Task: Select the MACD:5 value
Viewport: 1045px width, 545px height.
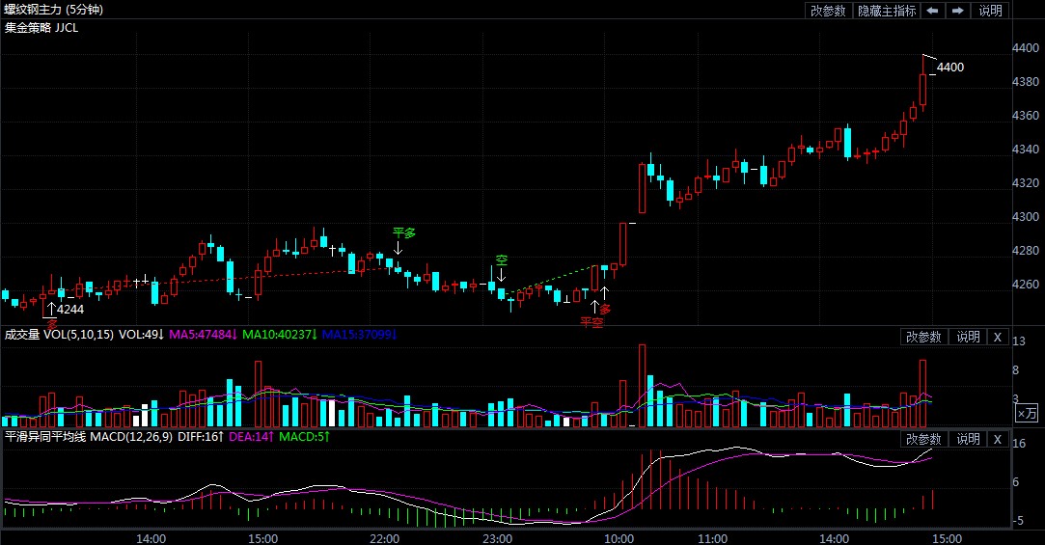Action: [x=305, y=437]
